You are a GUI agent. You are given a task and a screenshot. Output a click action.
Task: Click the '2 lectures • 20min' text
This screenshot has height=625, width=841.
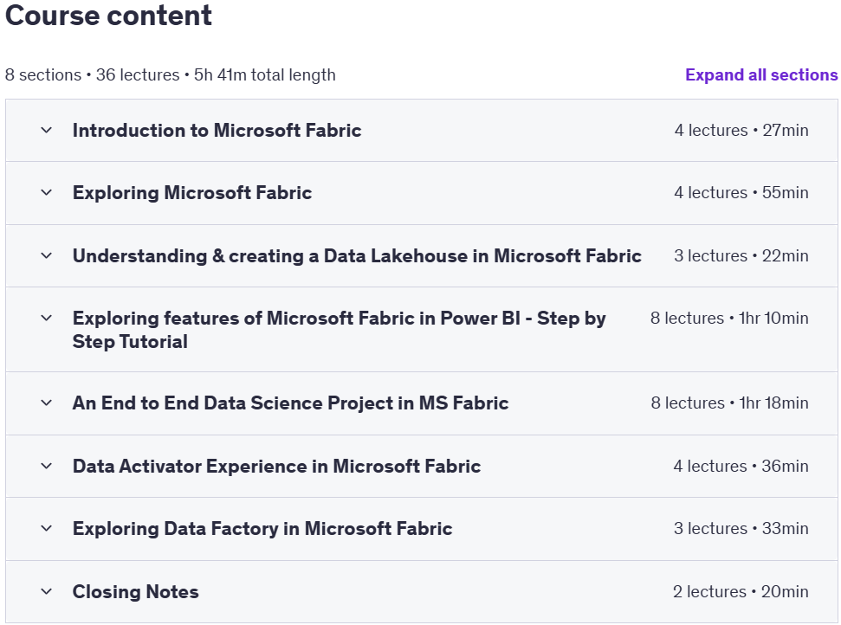pos(741,591)
